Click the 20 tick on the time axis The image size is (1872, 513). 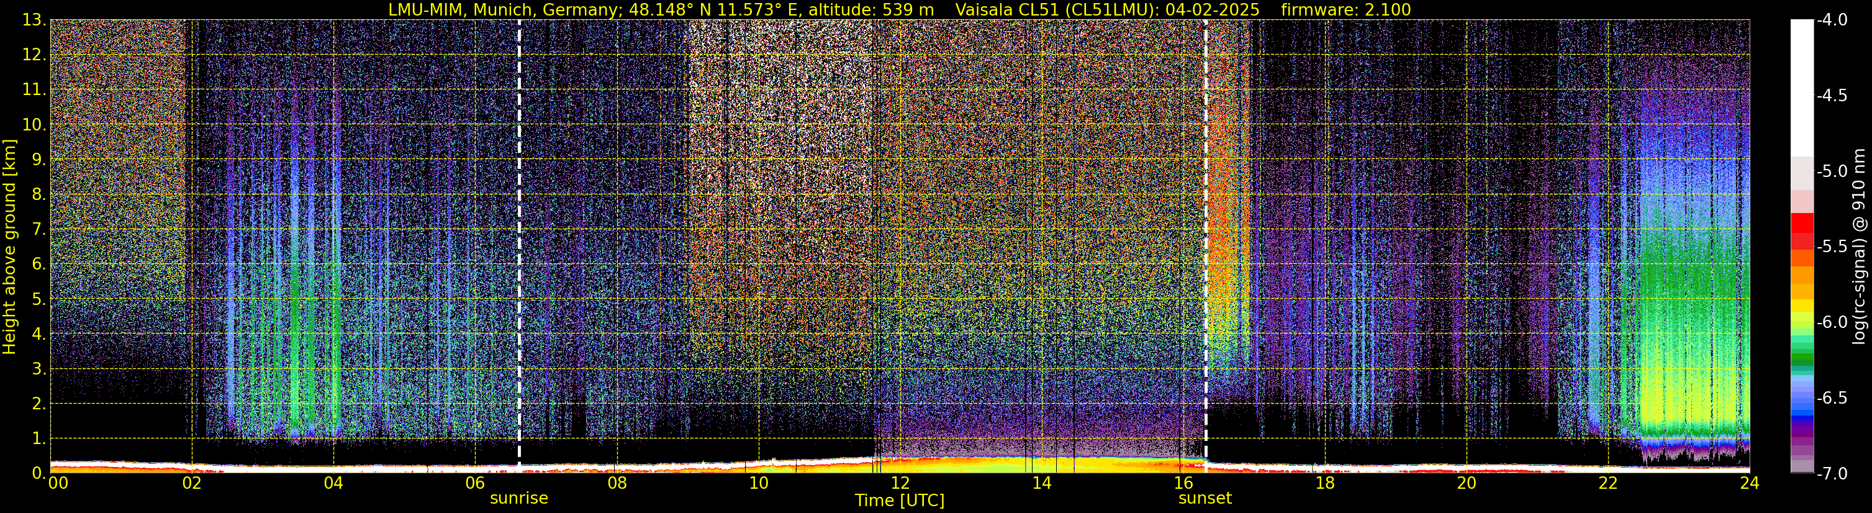coord(1467,483)
